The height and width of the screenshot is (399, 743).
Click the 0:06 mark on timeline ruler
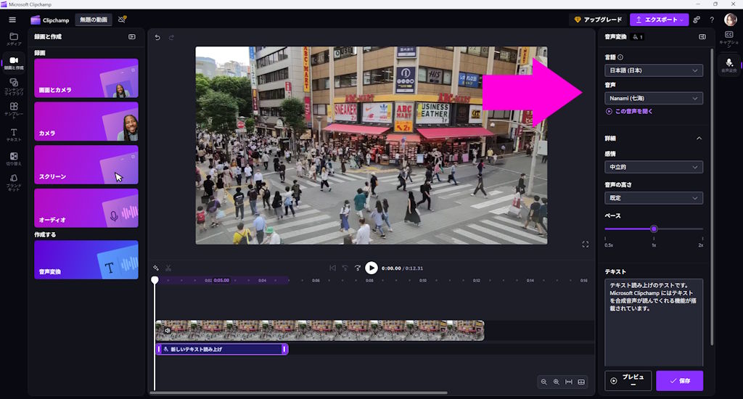coord(316,281)
